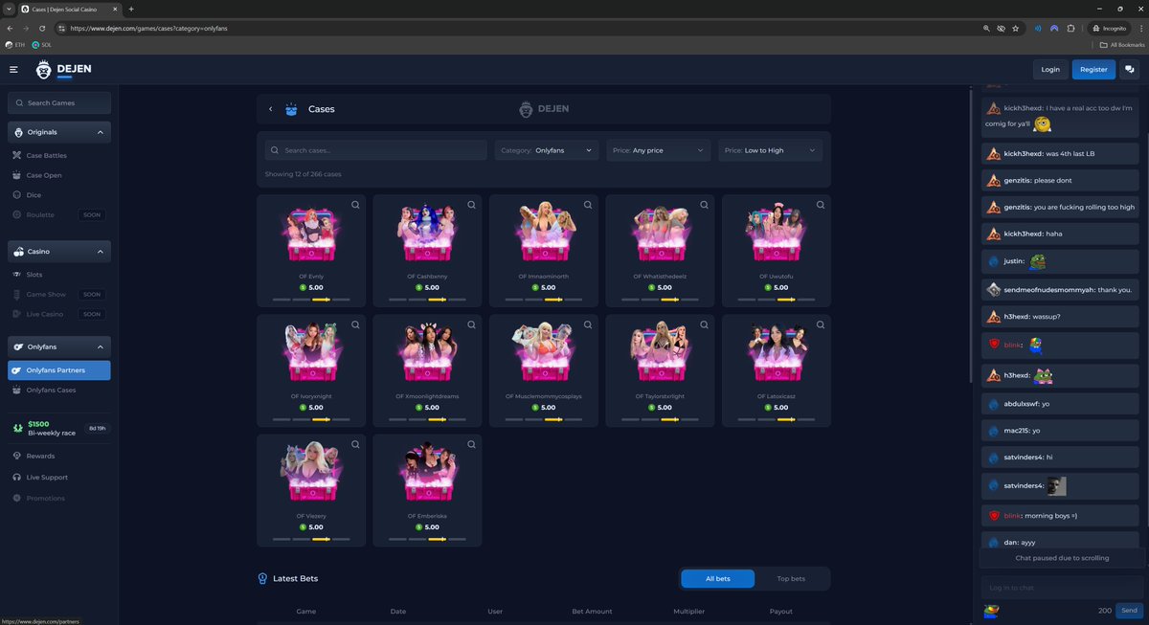Reload the page
This screenshot has width=1149, height=625.
tap(43, 29)
